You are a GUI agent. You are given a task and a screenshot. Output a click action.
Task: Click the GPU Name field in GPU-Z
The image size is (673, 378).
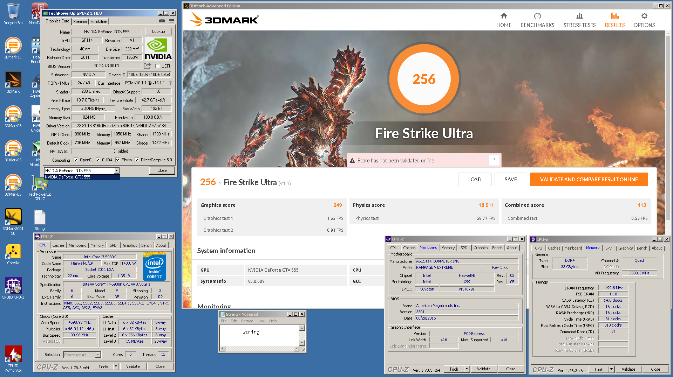click(x=107, y=32)
